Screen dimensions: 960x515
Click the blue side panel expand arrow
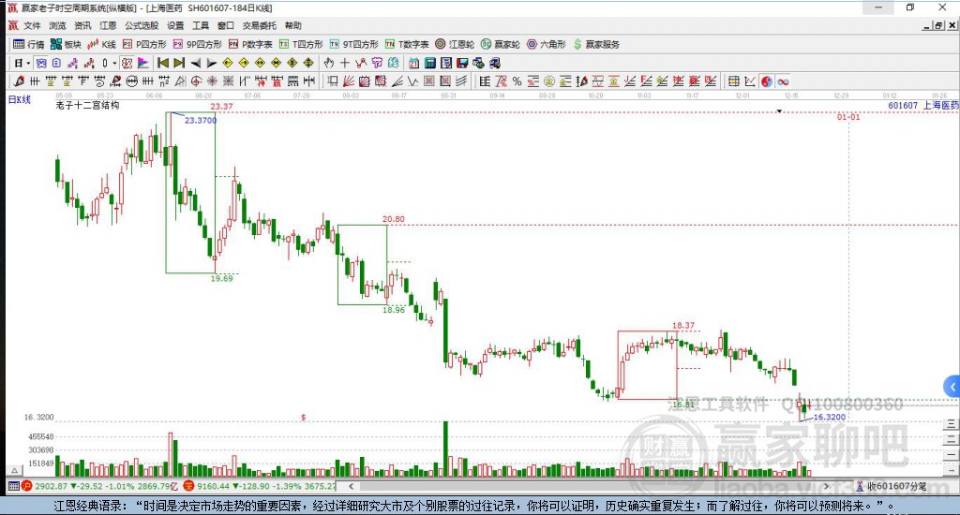pos(952,387)
